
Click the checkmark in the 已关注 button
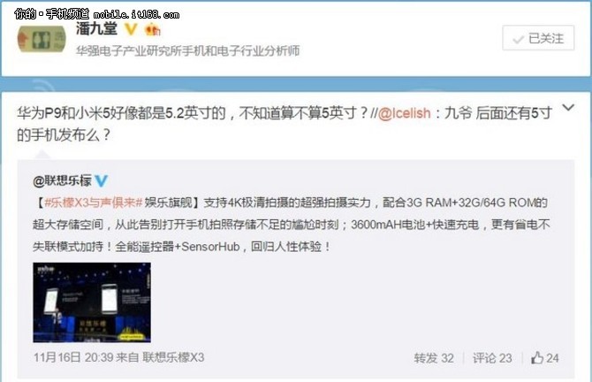click(519, 39)
